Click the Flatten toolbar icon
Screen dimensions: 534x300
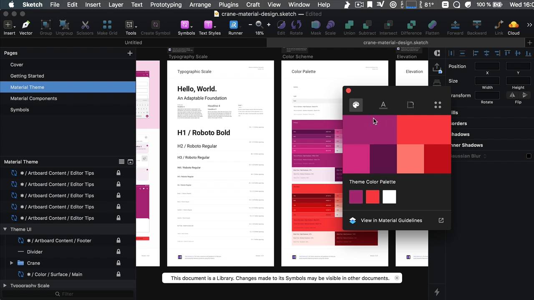[x=432, y=25]
